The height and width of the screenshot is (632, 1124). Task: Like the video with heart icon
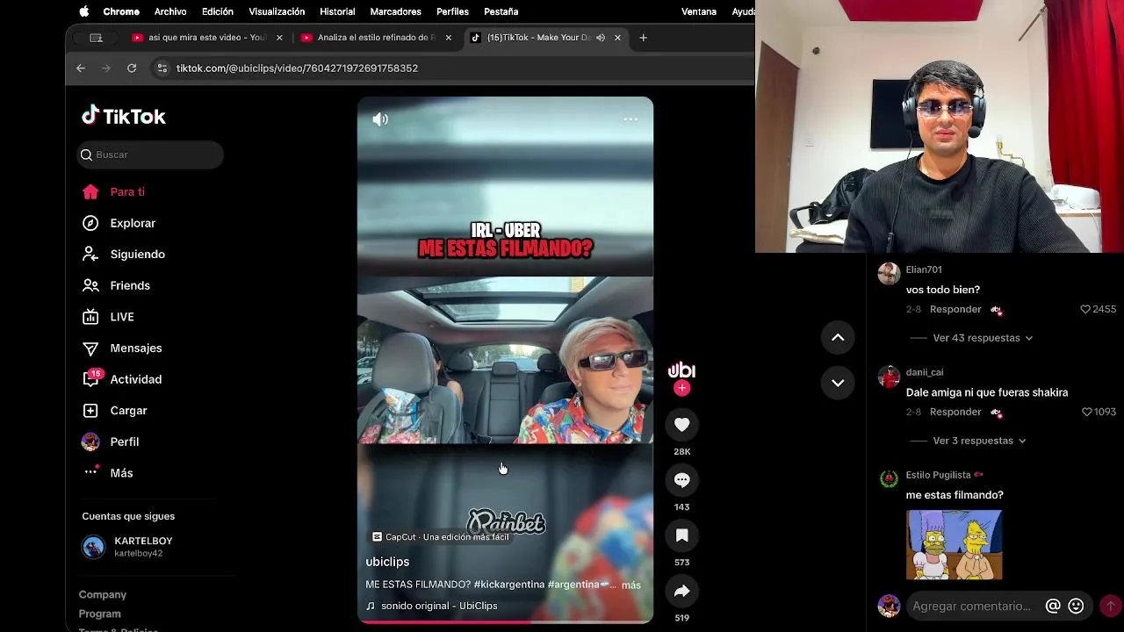tap(682, 425)
